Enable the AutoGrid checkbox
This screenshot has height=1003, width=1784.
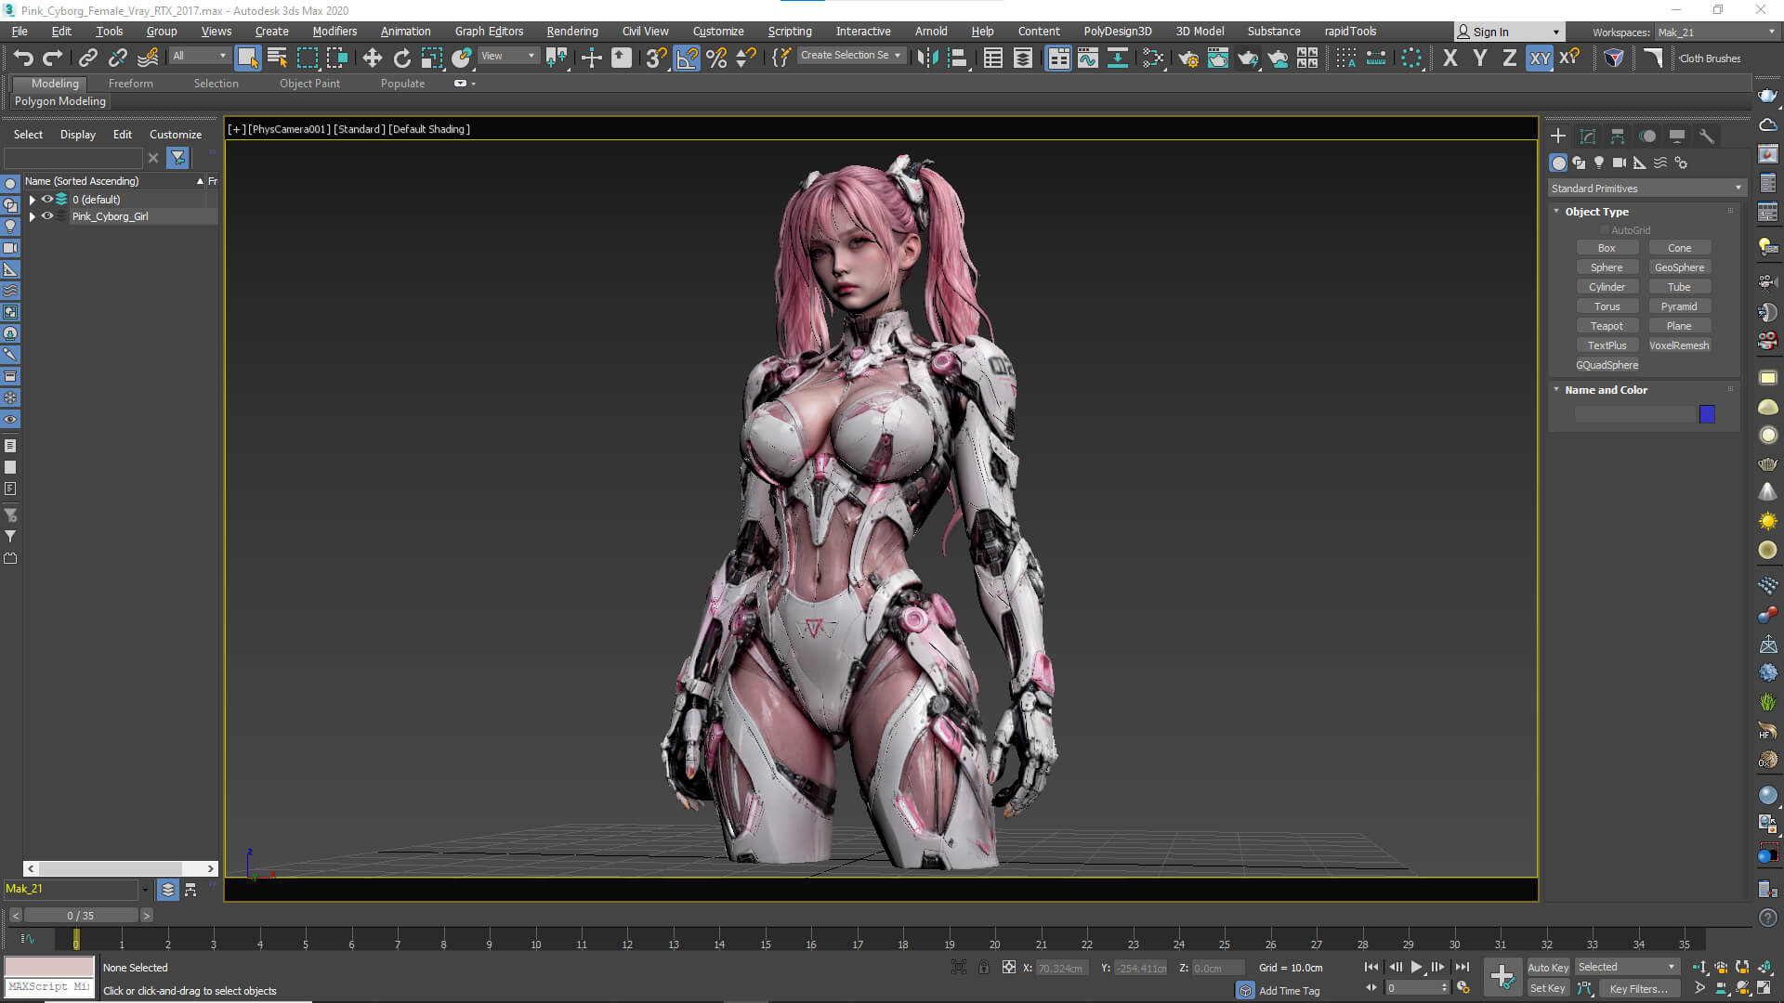[1605, 230]
